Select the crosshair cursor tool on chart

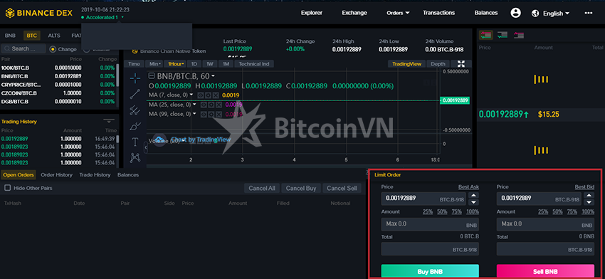135,78
